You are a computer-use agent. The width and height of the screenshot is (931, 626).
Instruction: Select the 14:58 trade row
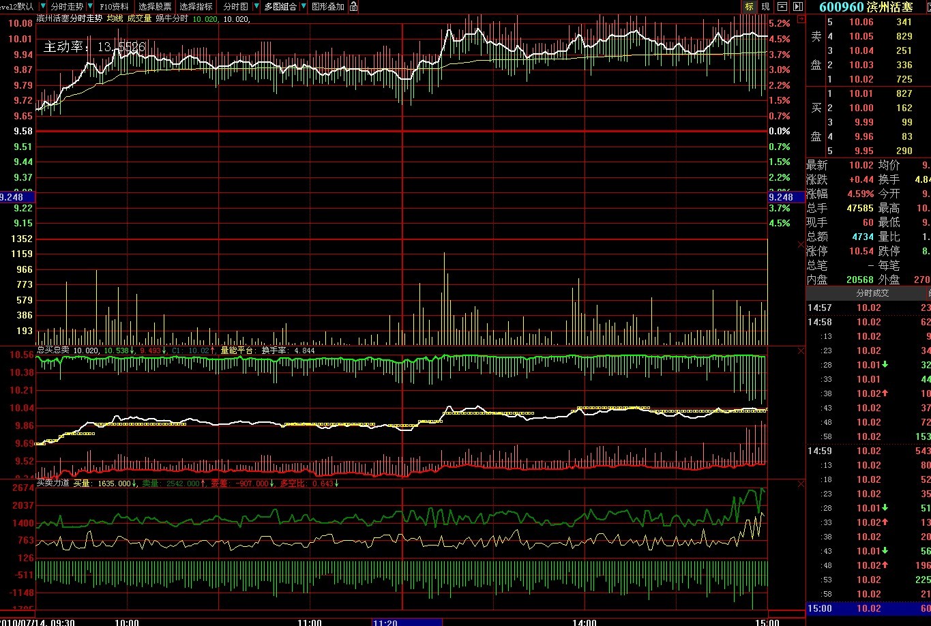pyautogui.click(x=869, y=322)
